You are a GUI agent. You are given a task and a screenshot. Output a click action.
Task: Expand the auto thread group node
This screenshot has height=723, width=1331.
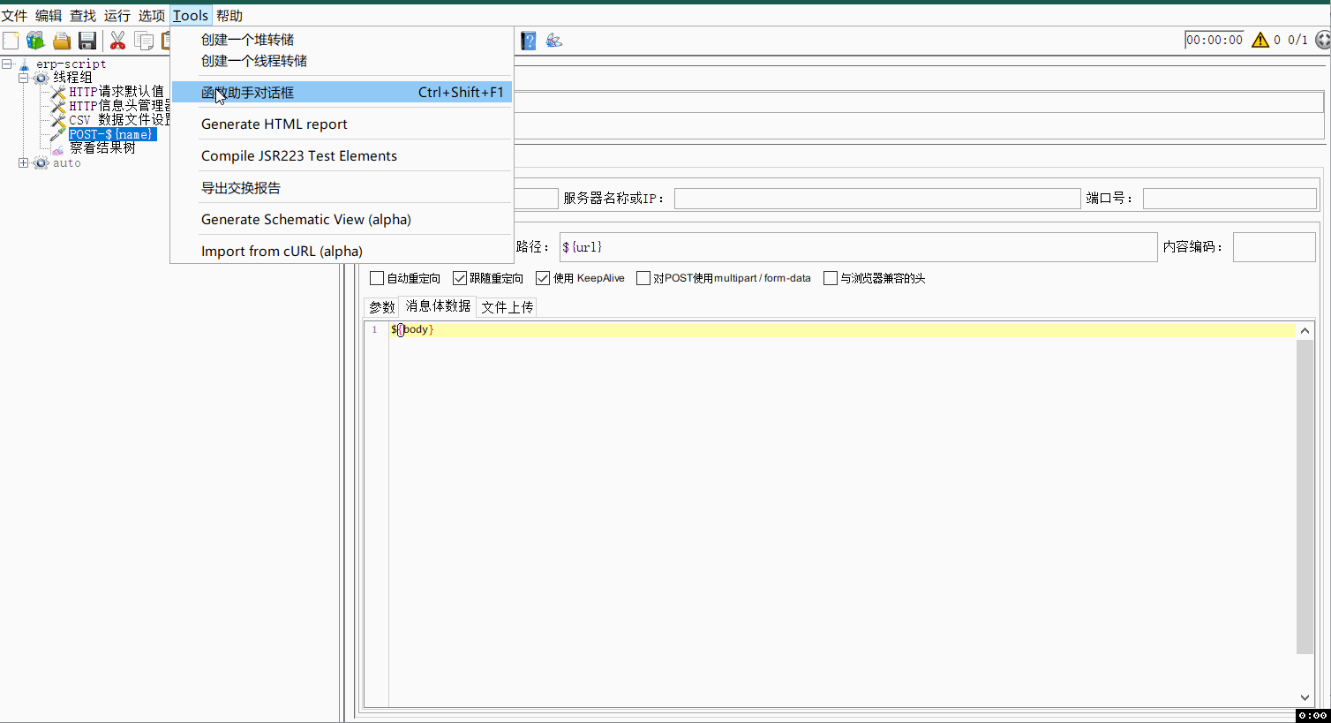(23, 162)
